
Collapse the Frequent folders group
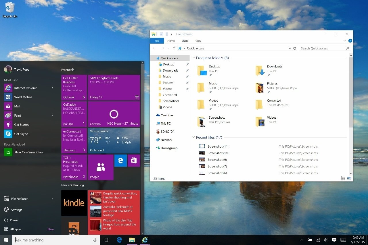[x=194, y=58]
